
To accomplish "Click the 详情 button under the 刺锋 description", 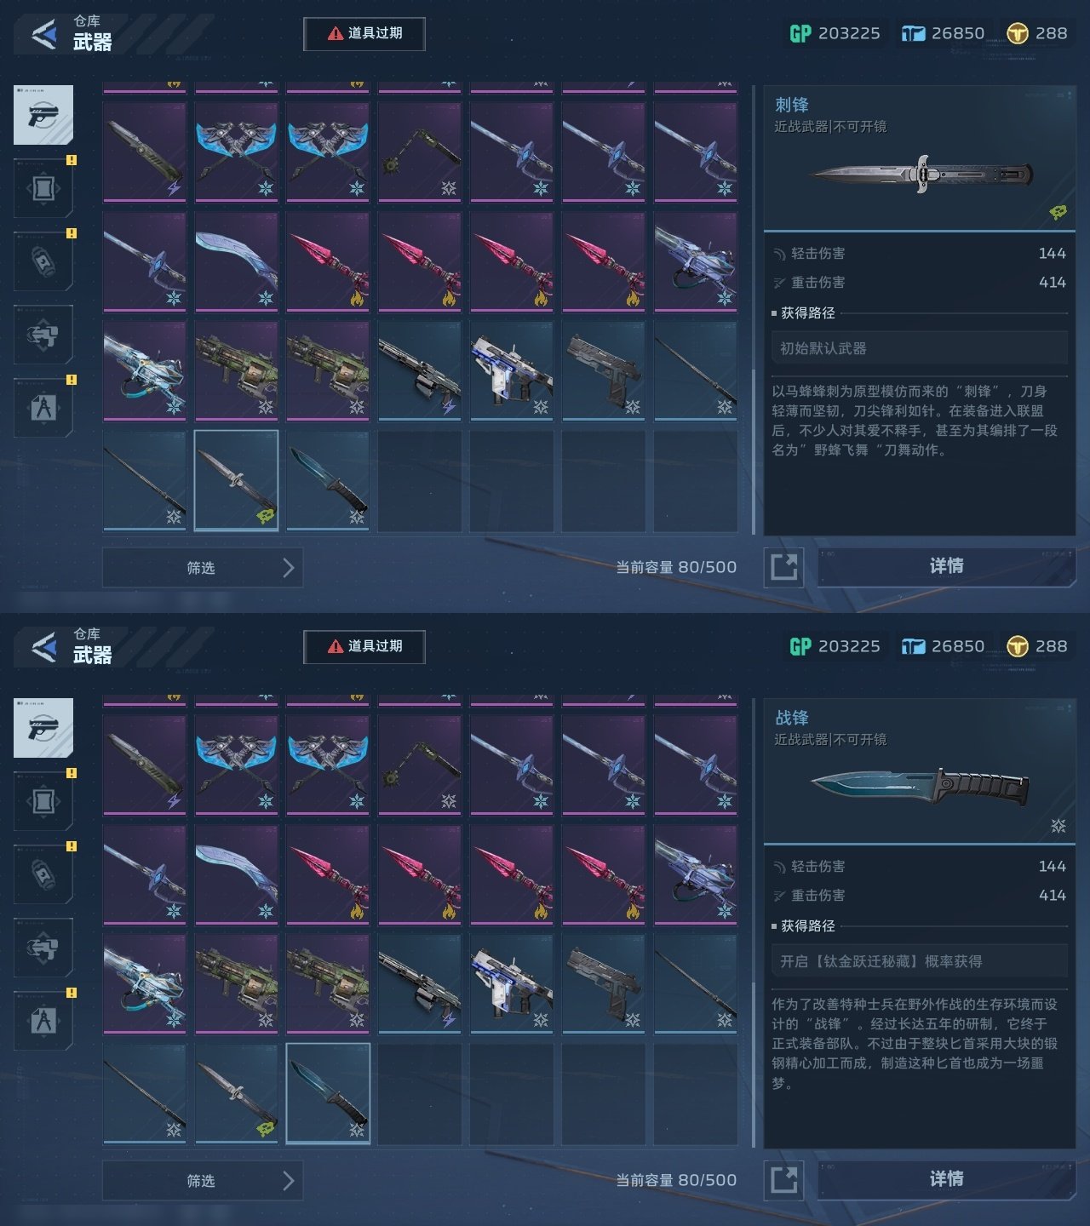I will [946, 567].
